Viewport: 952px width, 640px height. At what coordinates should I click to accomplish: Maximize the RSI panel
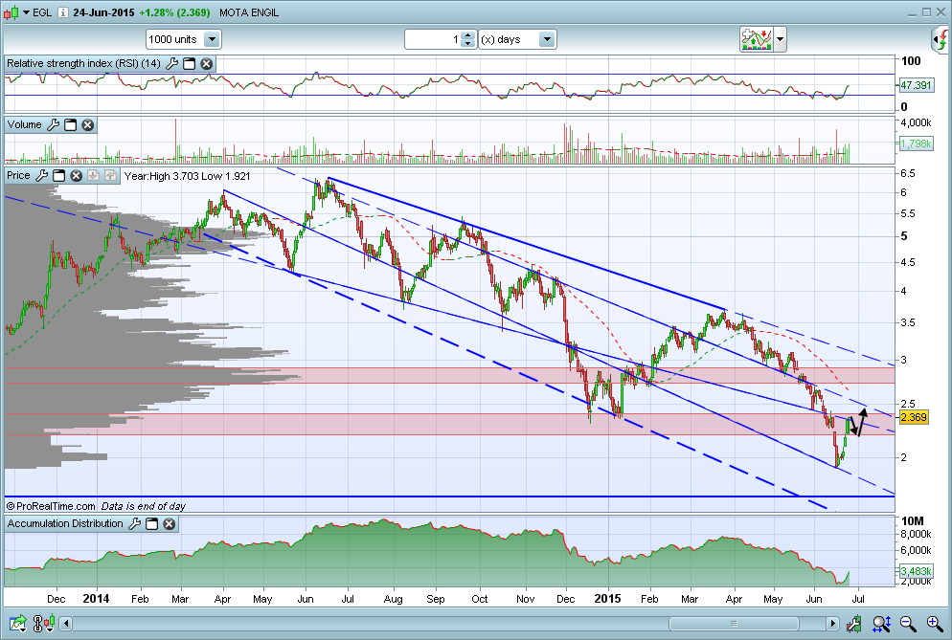pyautogui.click(x=190, y=64)
